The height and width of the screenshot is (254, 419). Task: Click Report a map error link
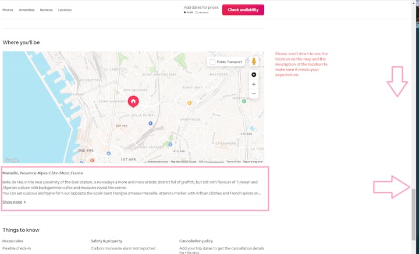[x=253, y=162]
